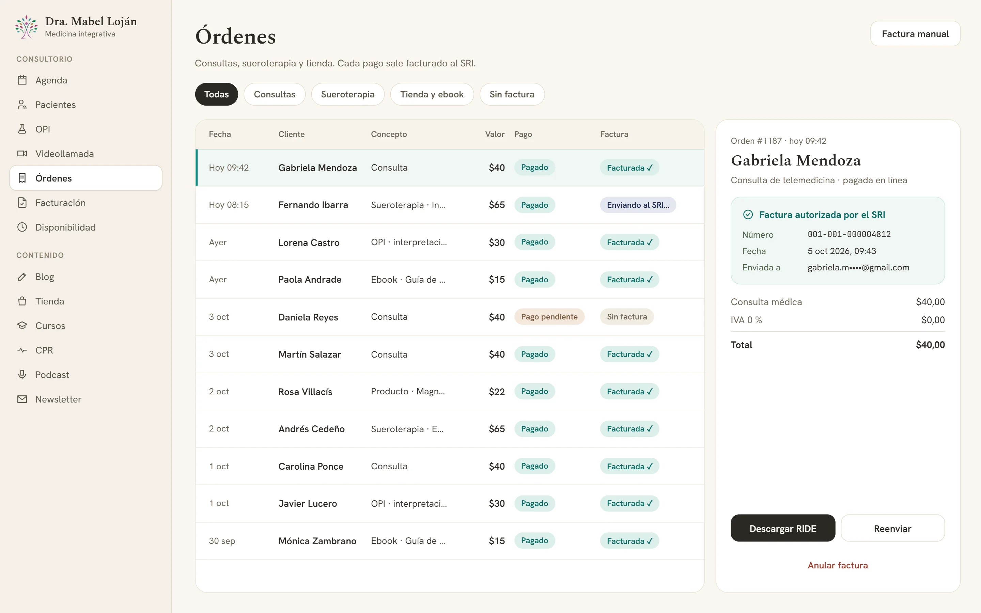Click the Órdenes receipt icon

click(x=22, y=178)
